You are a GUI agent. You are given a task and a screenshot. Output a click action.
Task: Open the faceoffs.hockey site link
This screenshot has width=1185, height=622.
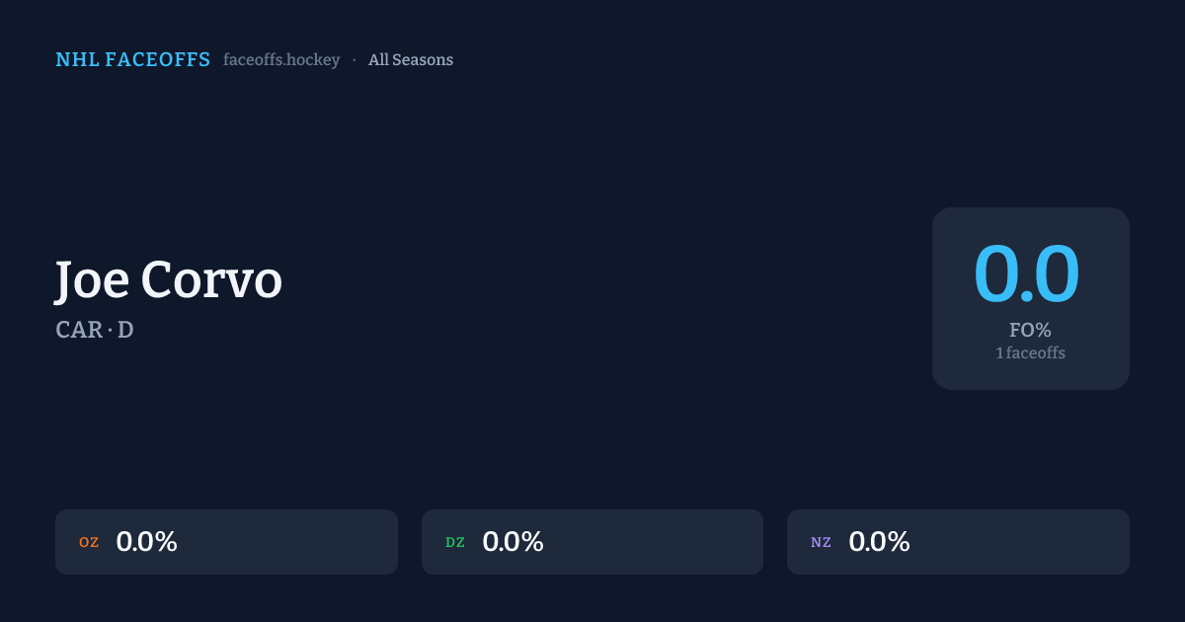(281, 60)
